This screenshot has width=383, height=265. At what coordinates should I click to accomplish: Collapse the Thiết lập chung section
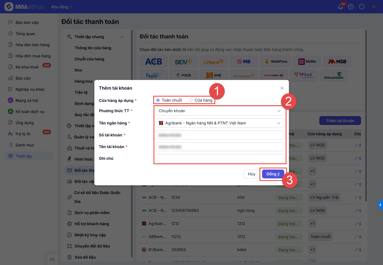(x=122, y=37)
